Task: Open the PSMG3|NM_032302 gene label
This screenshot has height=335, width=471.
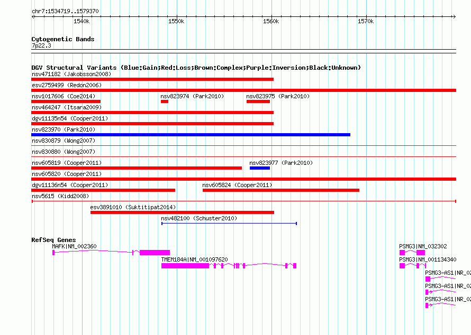Action: click(x=423, y=246)
